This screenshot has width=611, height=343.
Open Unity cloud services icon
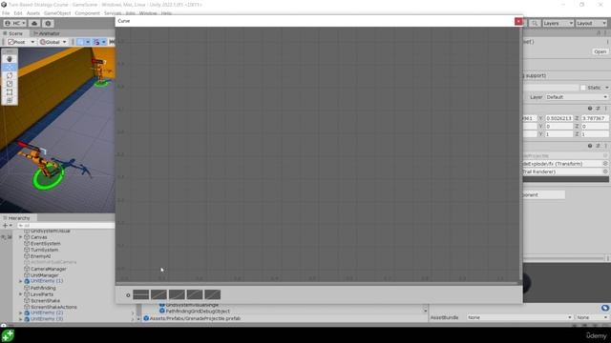(x=34, y=23)
